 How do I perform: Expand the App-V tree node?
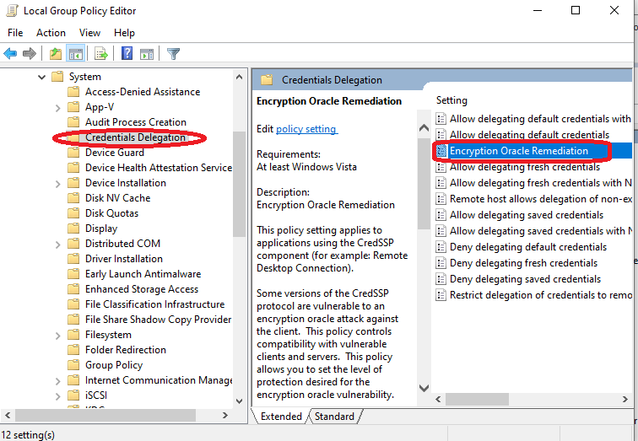point(57,107)
